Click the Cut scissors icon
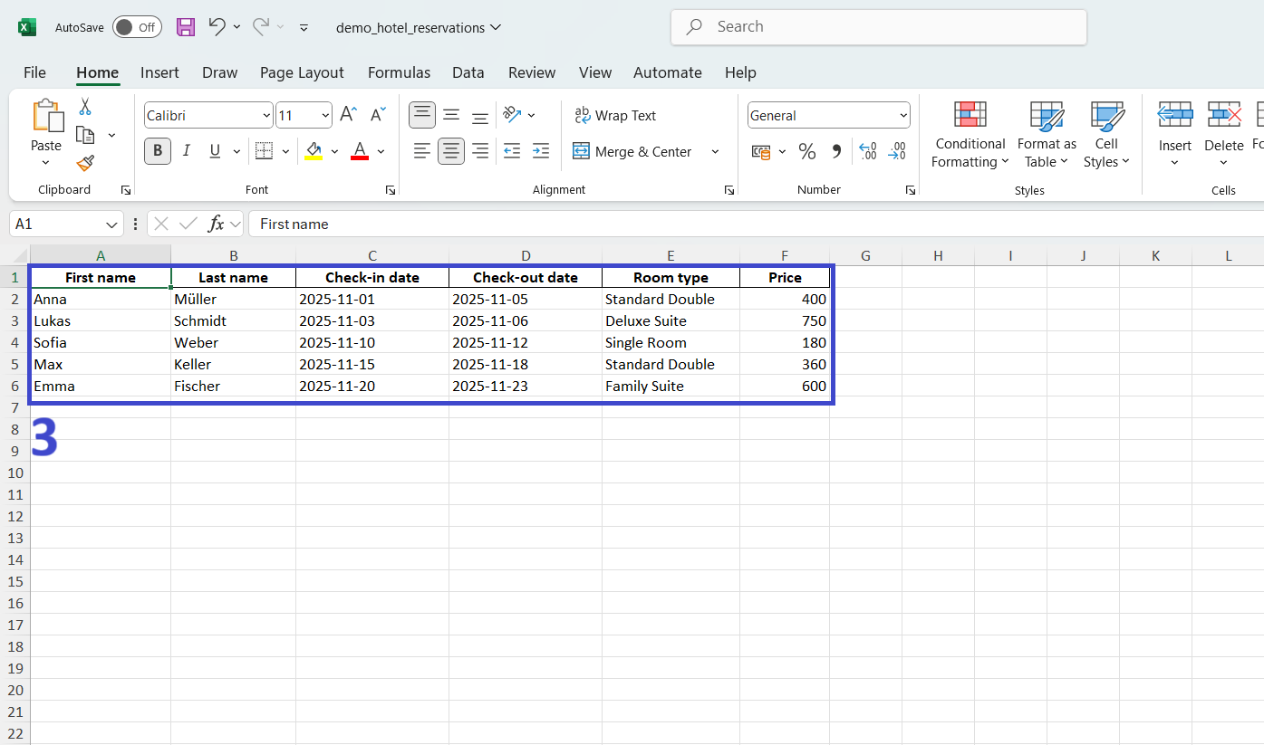 [x=85, y=107]
